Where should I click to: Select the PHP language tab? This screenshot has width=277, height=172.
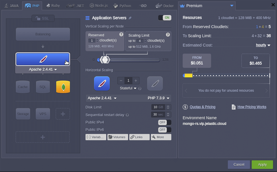click(x=32, y=6)
